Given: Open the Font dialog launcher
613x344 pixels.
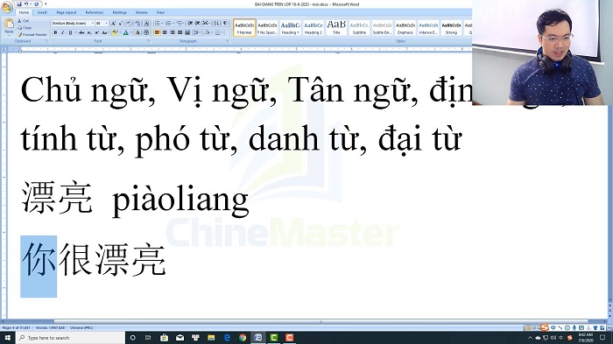Looking at the screenshot, I should (148, 40).
